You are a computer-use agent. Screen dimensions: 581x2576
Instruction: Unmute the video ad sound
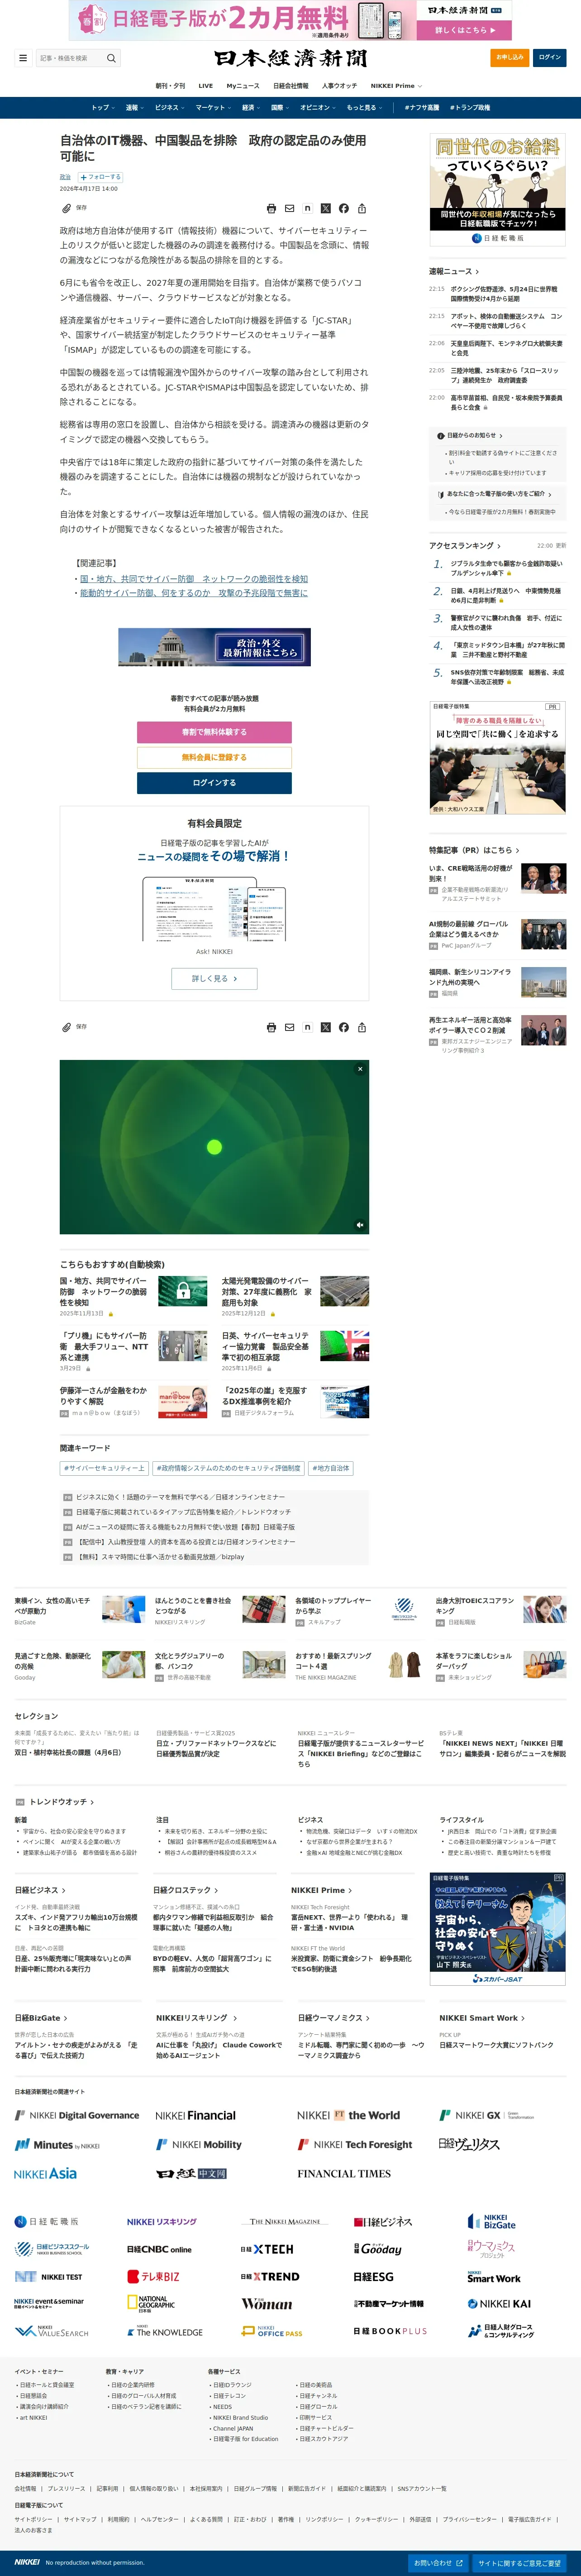[x=359, y=1224]
